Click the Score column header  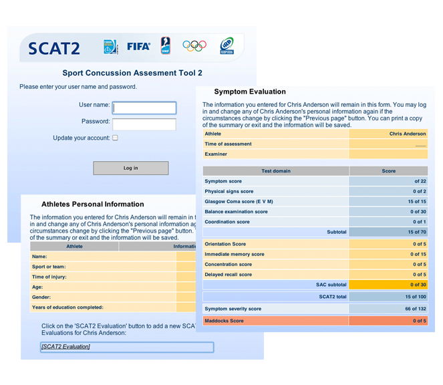[388, 171]
